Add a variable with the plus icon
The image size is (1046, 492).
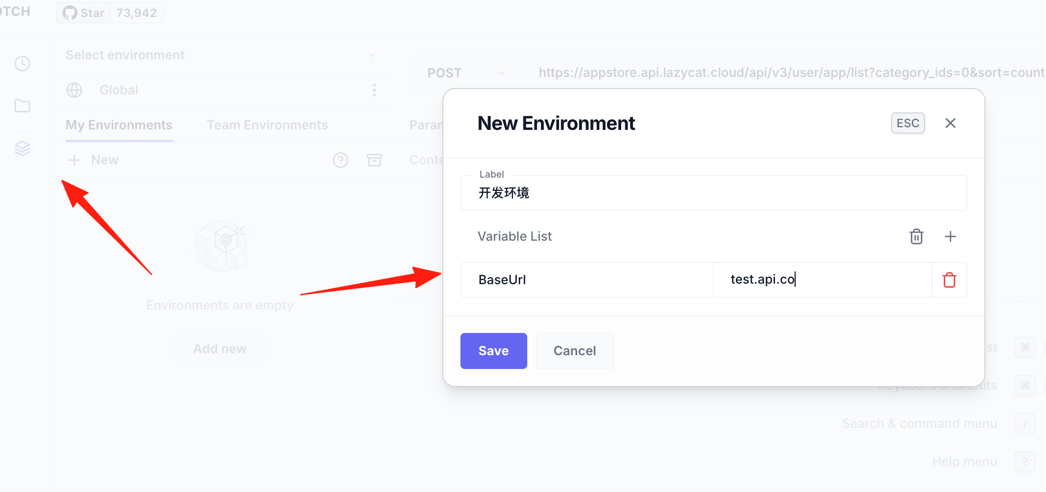click(x=951, y=236)
